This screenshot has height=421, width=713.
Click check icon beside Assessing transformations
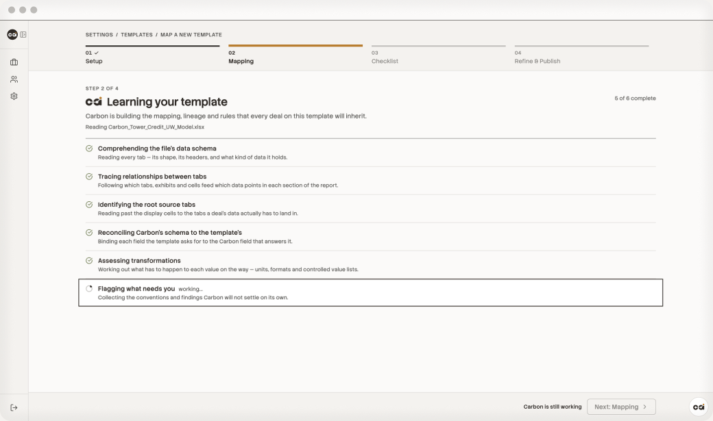pos(89,261)
